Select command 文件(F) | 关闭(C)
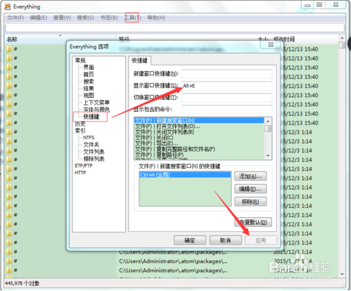The height and width of the screenshot is (291, 351). (x=199, y=138)
